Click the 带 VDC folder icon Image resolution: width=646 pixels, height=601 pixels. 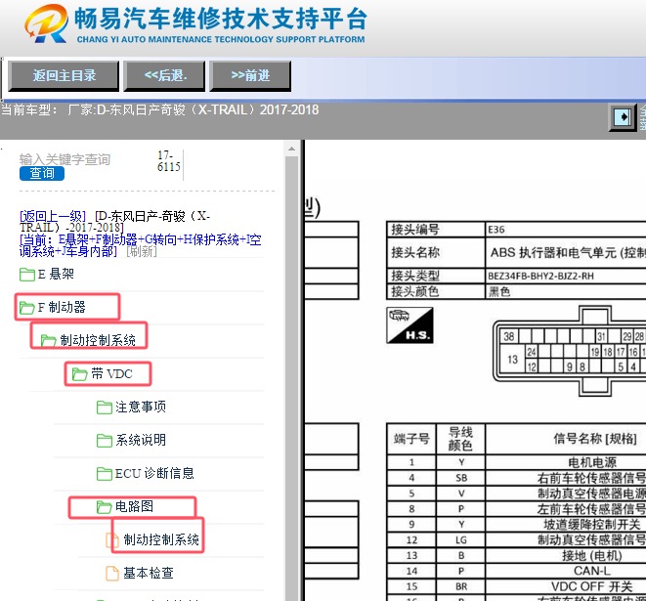pos(79,374)
